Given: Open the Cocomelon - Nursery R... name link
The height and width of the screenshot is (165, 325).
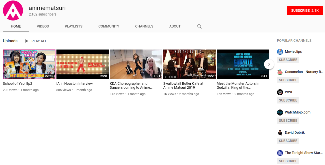Looking at the screenshot, I should click(304, 72).
